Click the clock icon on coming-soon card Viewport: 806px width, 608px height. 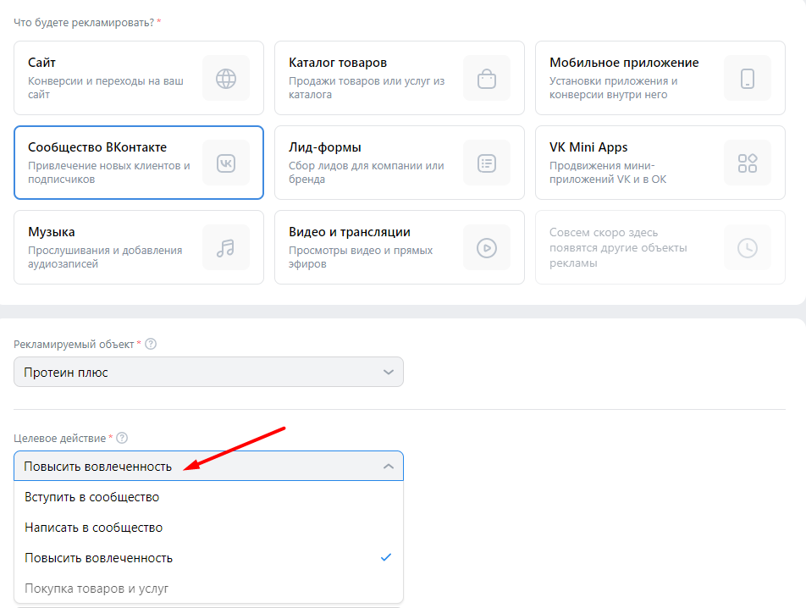(x=748, y=248)
